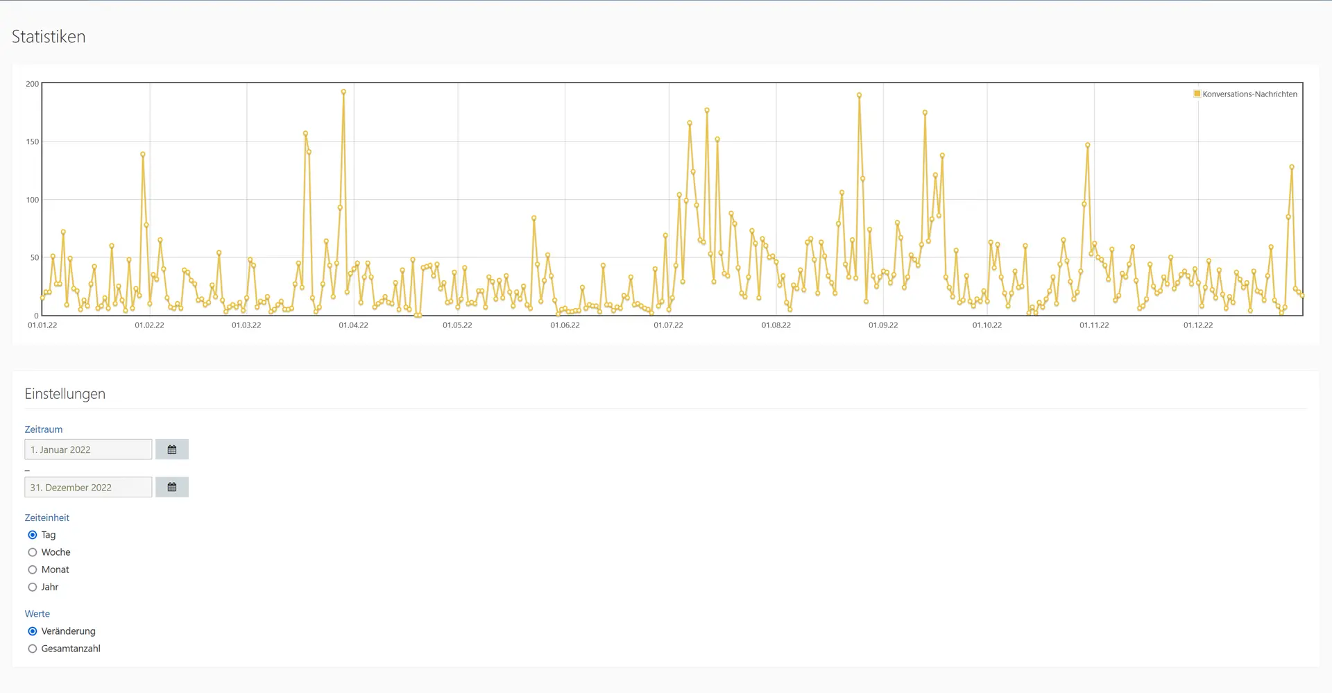Click the 01.04.22 axis label
The height and width of the screenshot is (693, 1332).
(353, 325)
